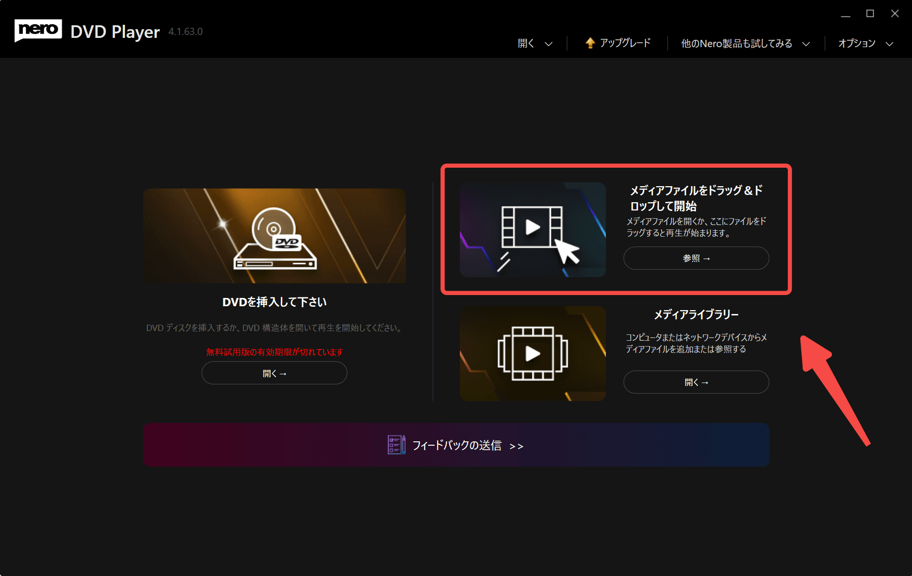912x576 pixels.
Task: Maximize the Nero DVD Player window
Action: click(870, 14)
